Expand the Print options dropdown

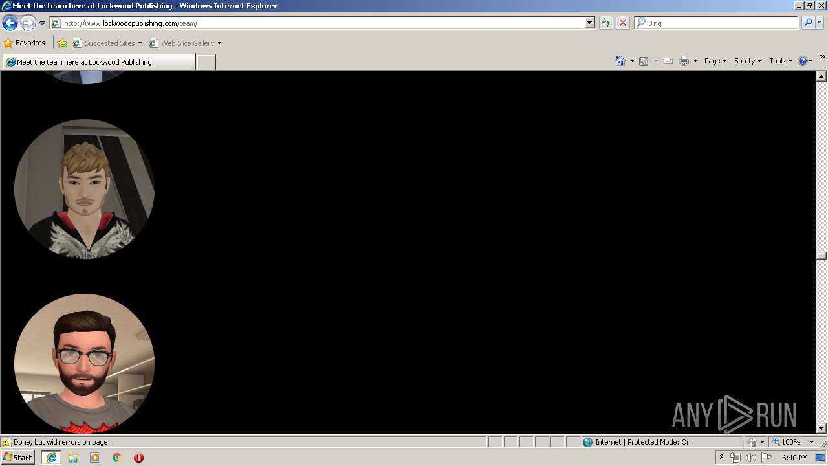(695, 61)
